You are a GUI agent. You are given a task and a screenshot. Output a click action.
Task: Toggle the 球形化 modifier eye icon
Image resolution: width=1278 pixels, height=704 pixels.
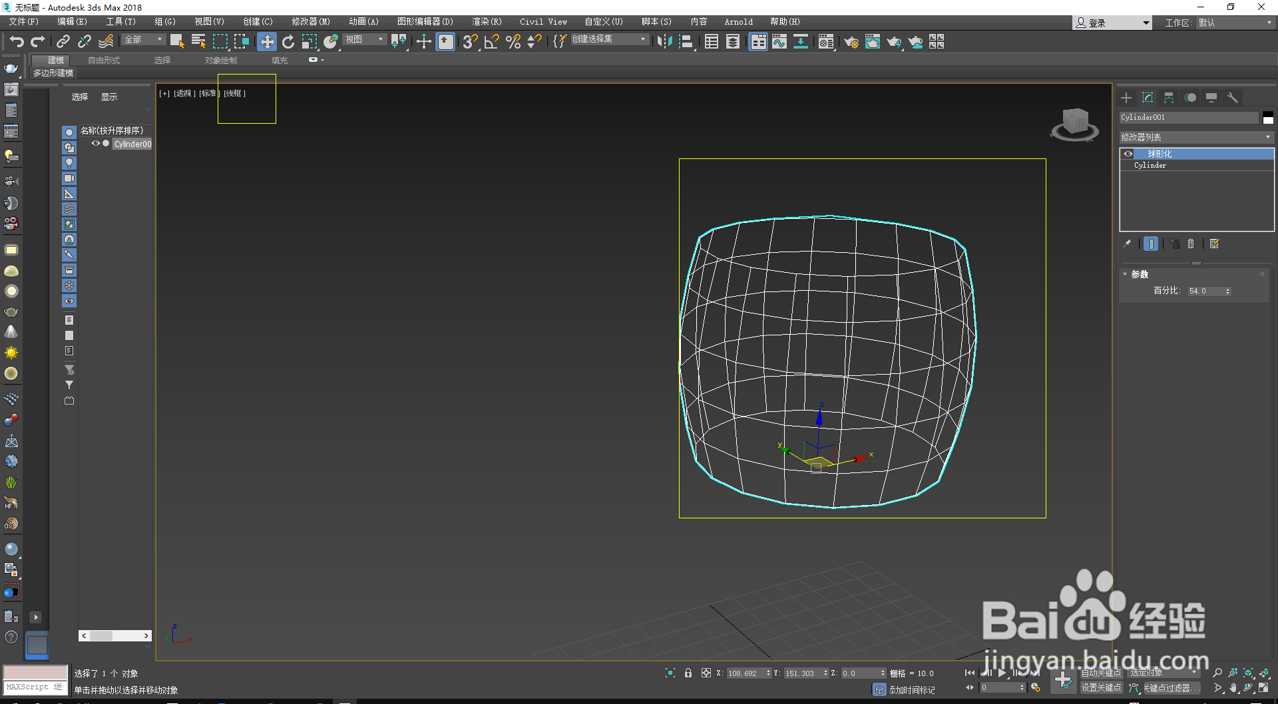(x=1128, y=154)
